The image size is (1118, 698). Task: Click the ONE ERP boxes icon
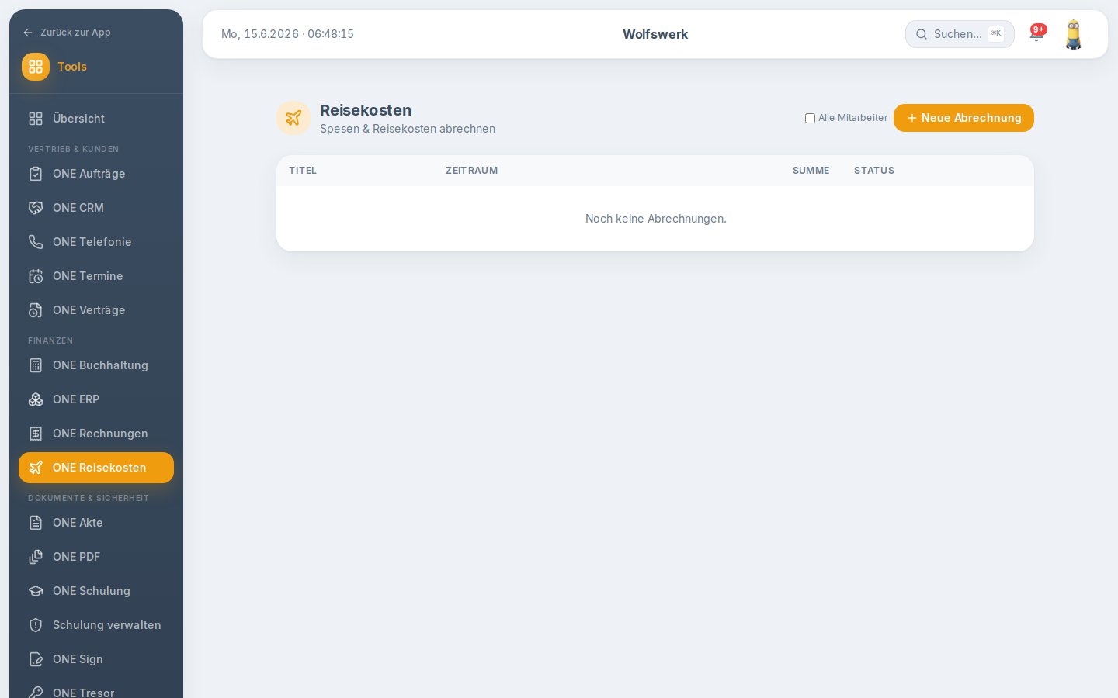tap(36, 399)
